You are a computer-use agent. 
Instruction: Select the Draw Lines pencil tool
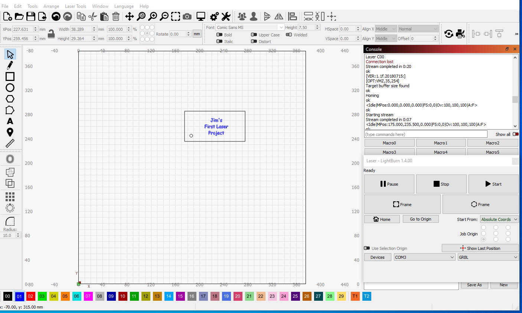pyautogui.click(x=10, y=65)
